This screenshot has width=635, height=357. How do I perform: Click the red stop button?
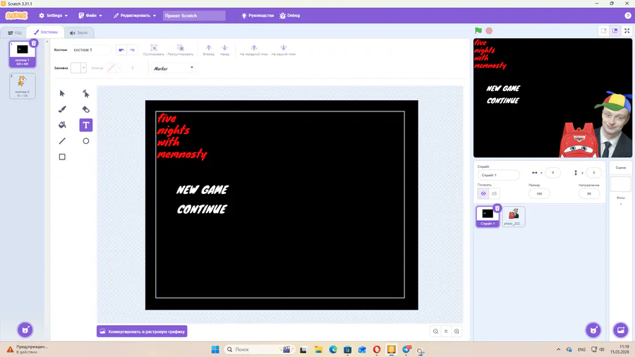point(489,30)
